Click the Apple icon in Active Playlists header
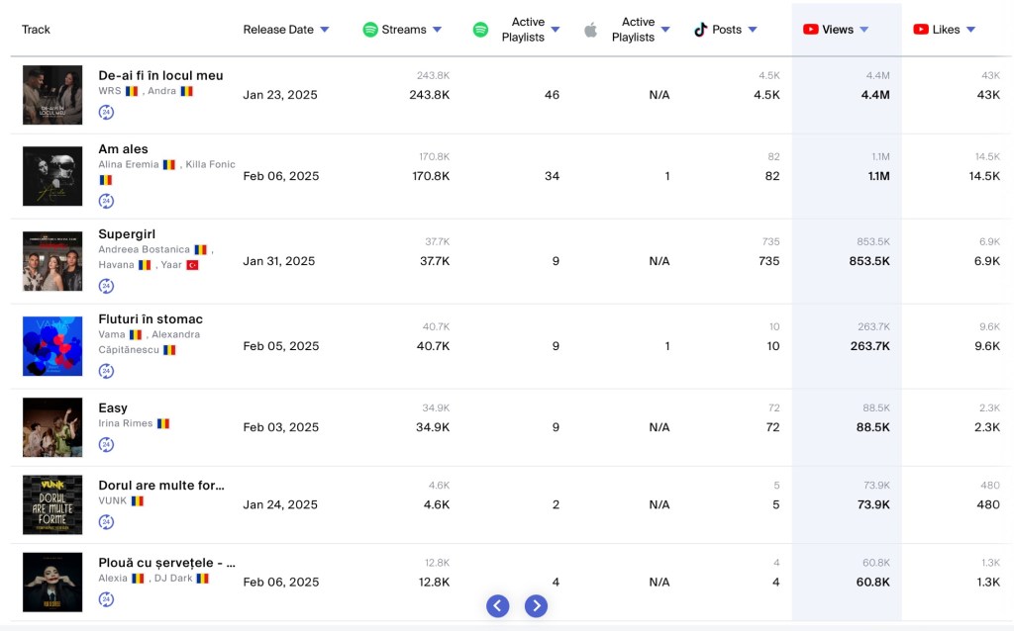Screen dimensions: 1014x631 (590, 30)
